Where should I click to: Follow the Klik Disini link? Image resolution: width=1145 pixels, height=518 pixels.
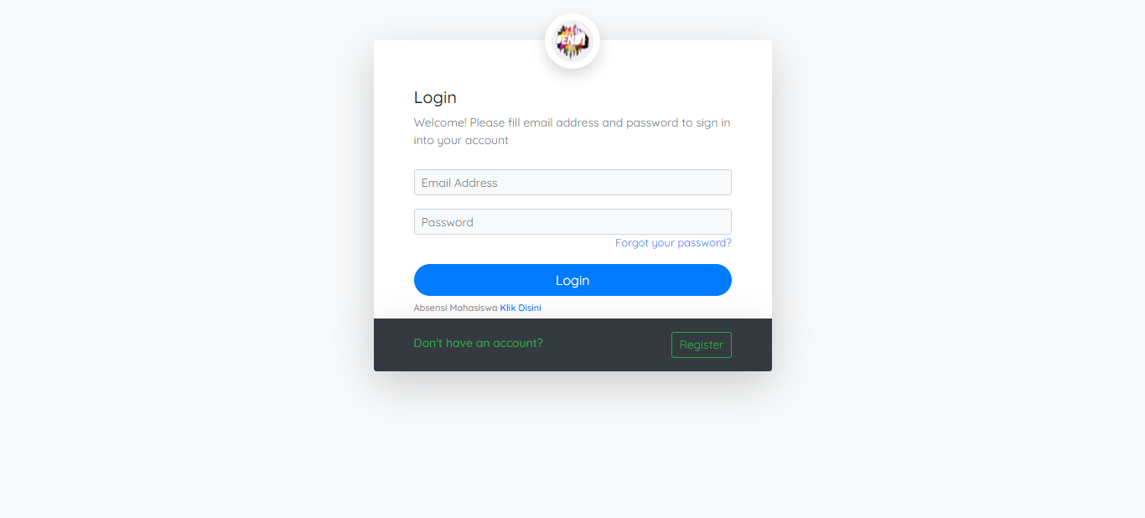[x=521, y=308]
